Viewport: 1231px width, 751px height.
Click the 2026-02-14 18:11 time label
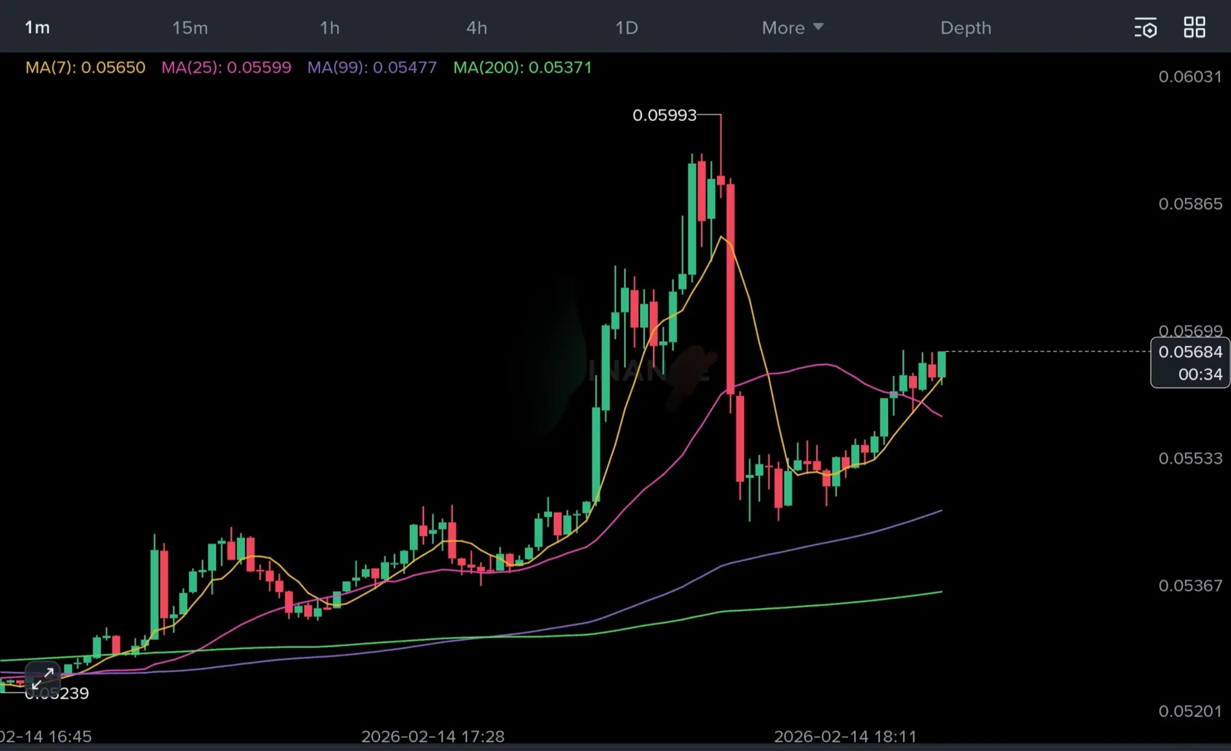click(845, 737)
